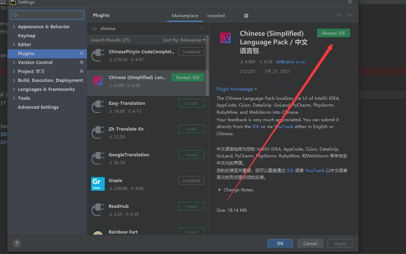The width and height of the screenshot is (406, 254).
Task: Open IDE link in English description
Action: [x=256, y=127]
